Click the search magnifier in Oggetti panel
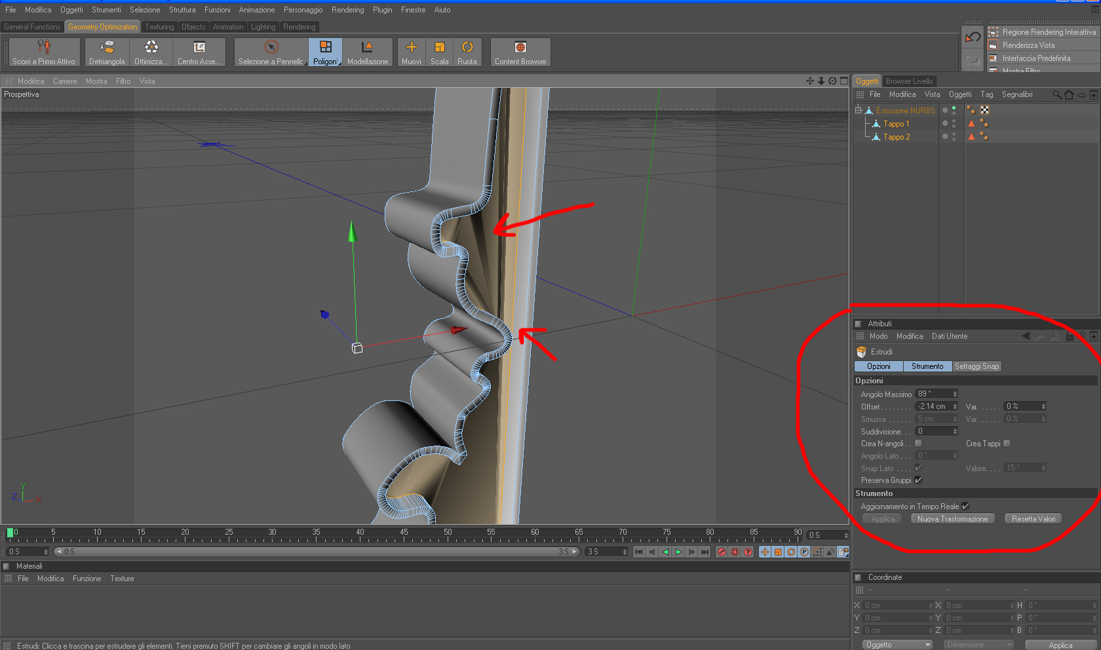1101x650 pixels. click(1057, 94)
